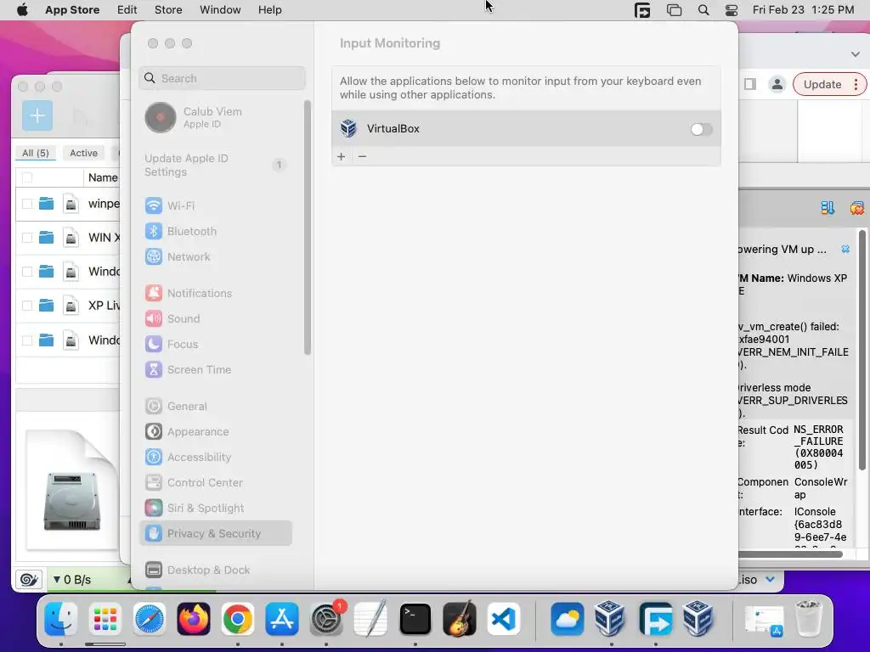Screen dimensions: 870x652
Task: Check the winpe row checkbox
Action: (x=27, y=204)
